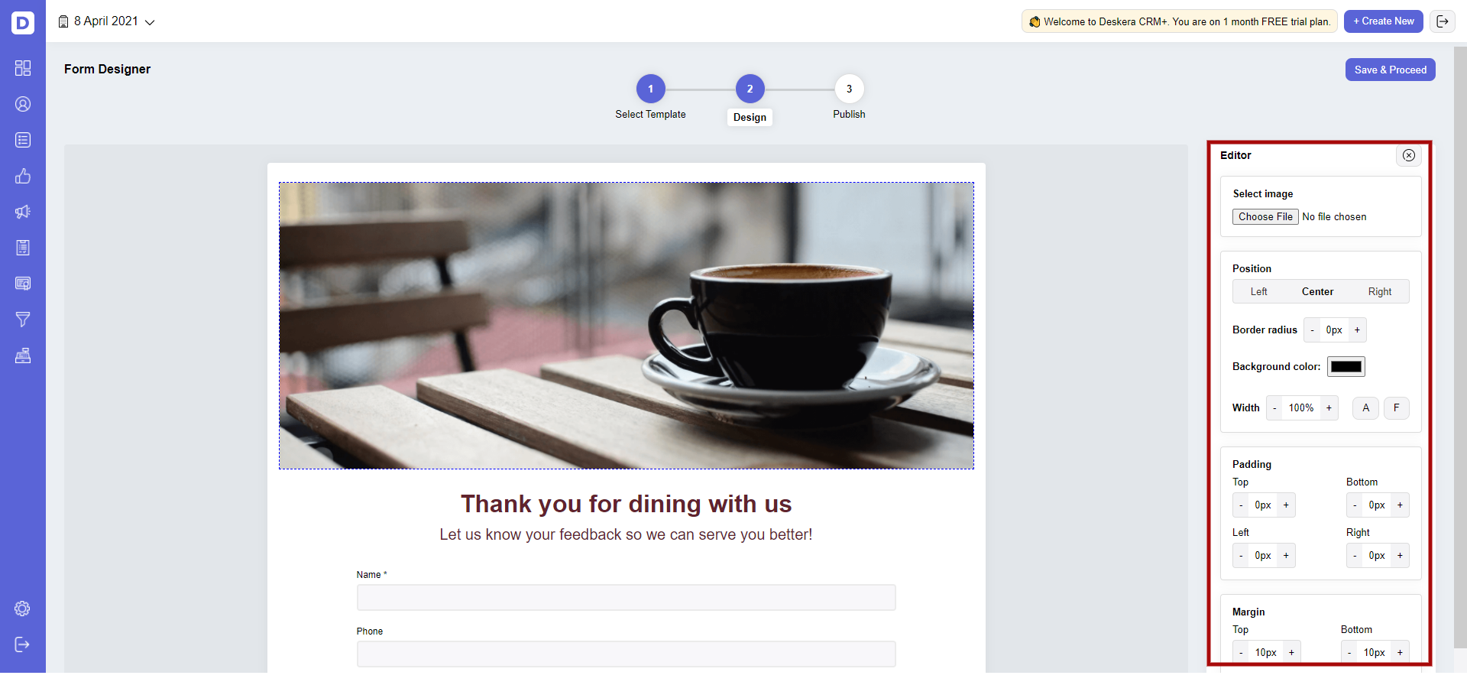Open the certificate landing page icon in sidebar

(23, 284)
